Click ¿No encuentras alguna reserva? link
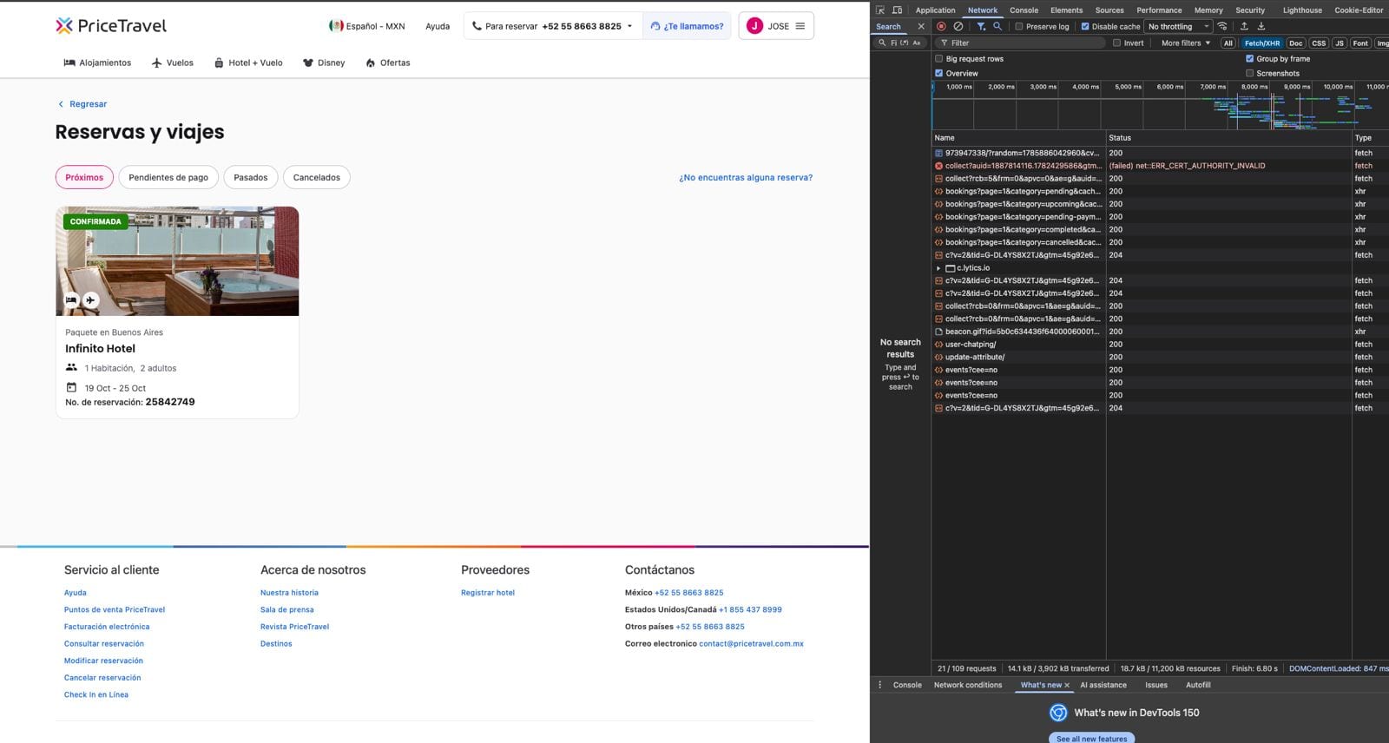The height and width of the screenshot is (743, 1389). [746, 177]
